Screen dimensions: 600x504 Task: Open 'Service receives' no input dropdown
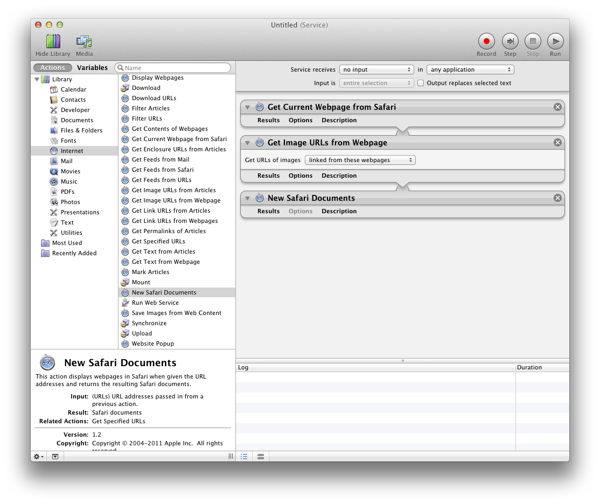tap(376, 69)
